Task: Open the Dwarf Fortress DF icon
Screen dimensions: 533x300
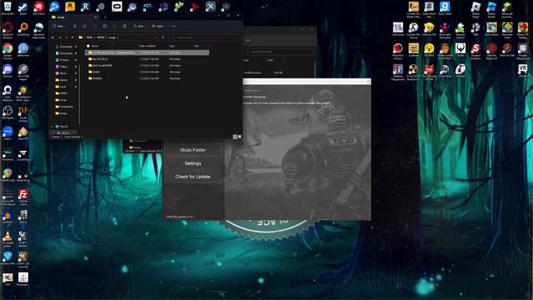Action: coord(23,112)
